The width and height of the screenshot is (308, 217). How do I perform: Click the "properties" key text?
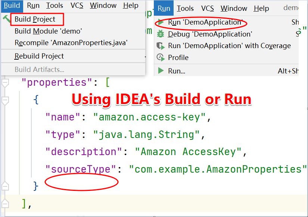click(57, 82)
